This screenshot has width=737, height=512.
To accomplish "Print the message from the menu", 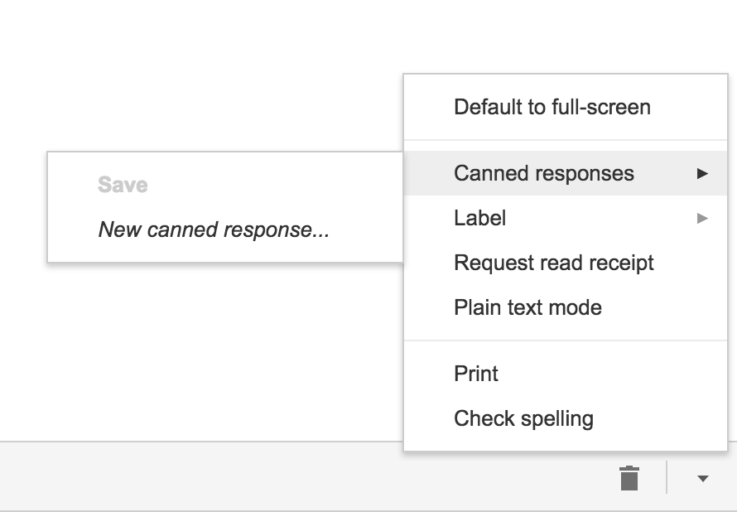I will [x=476, y=374].
